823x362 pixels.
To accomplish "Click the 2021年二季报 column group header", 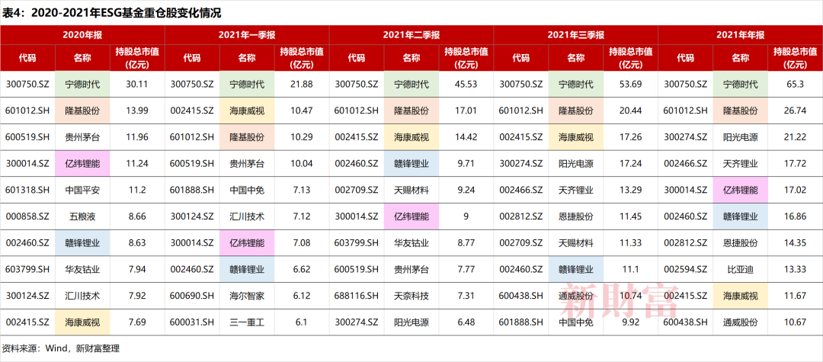I will coord(411,35).
